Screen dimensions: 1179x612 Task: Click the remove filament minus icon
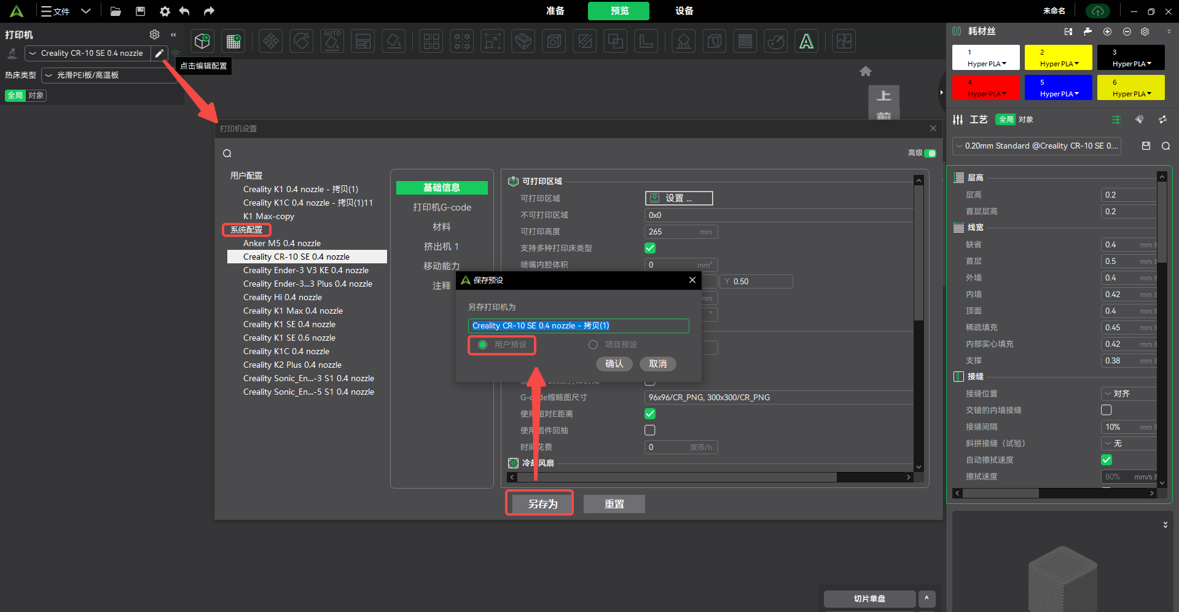pos(1127,31)
